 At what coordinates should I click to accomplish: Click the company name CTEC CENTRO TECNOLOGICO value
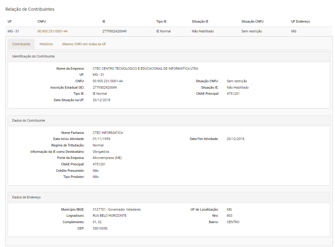[145, 68]
